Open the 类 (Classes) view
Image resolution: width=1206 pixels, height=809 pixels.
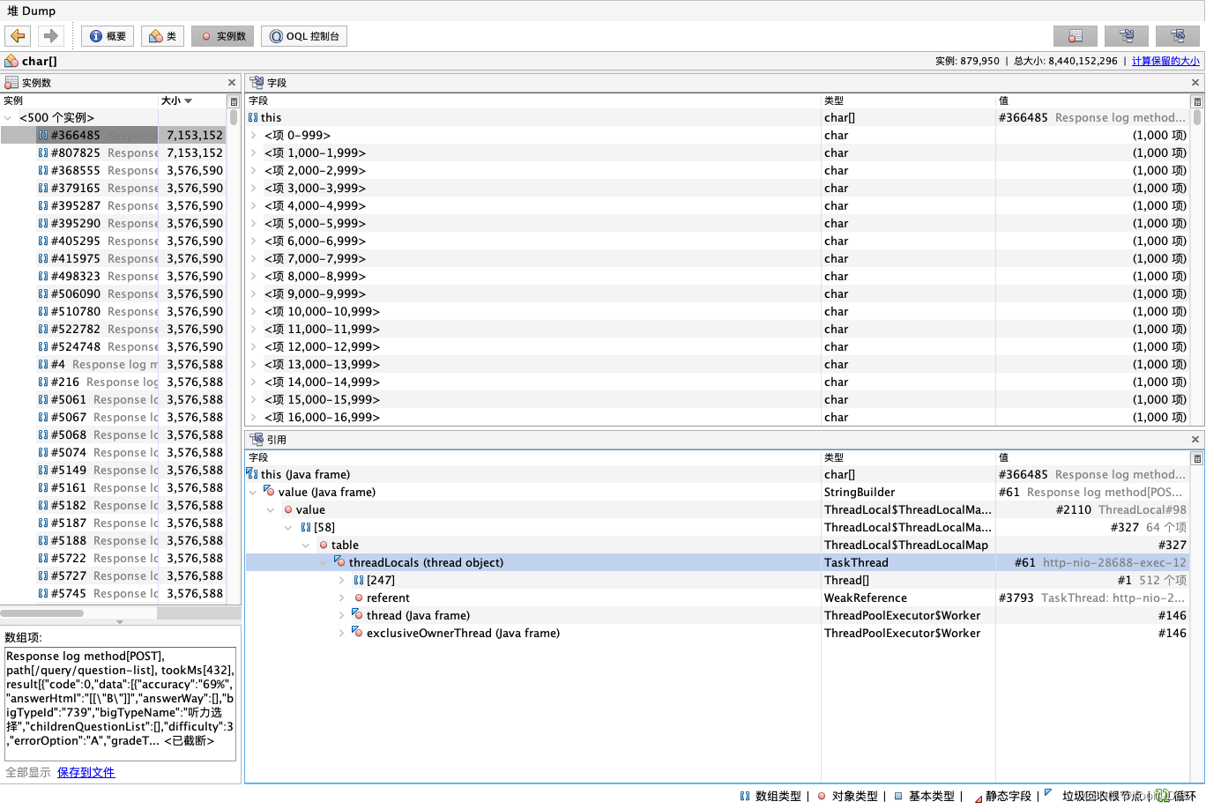162,36
